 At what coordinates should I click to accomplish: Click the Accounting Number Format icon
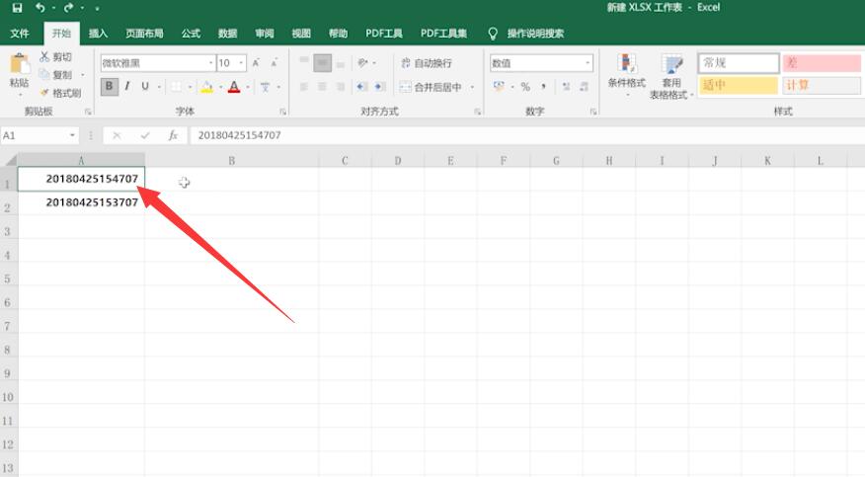[x=499, y=87]
